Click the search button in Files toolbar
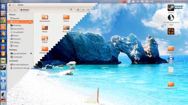 point(71,10)
